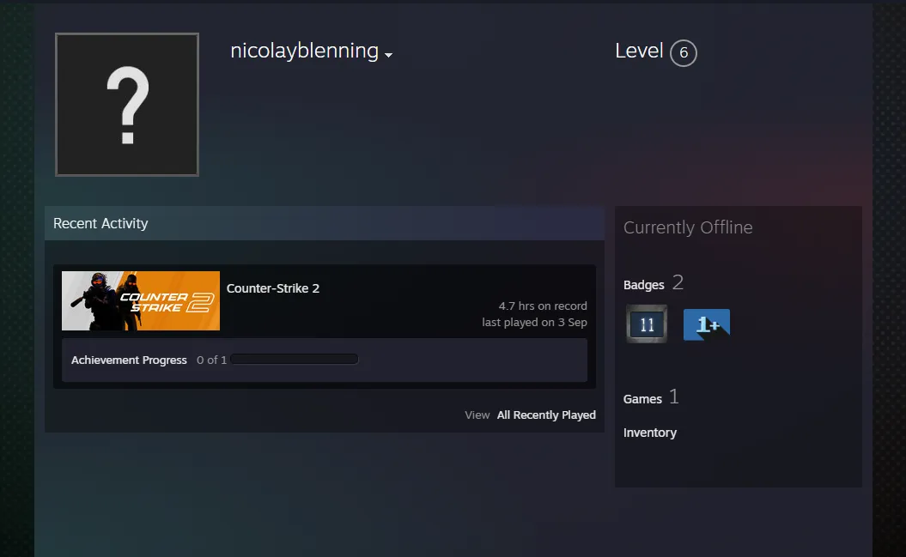Click the 0 of 1 achievement count
The width and height of the screenshot is (906, 557).
211,360
